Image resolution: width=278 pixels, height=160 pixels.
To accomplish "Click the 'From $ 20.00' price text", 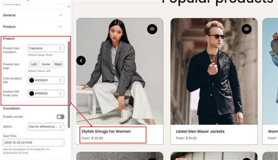I will [92, 138].
